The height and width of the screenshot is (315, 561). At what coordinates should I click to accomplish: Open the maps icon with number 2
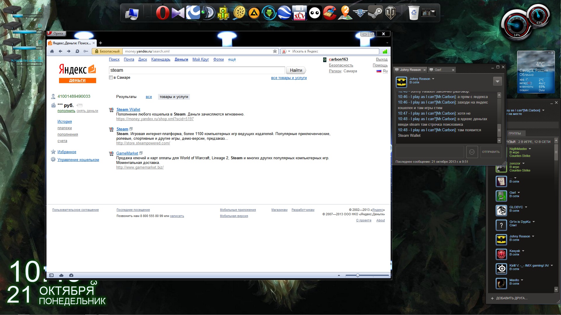coord(345,13)
